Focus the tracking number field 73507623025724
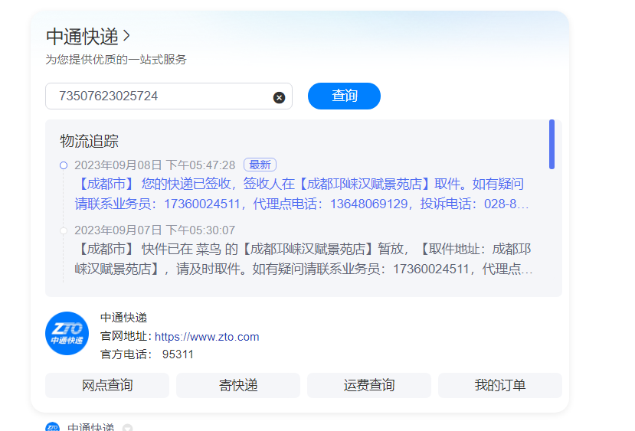 click(169, 96)
